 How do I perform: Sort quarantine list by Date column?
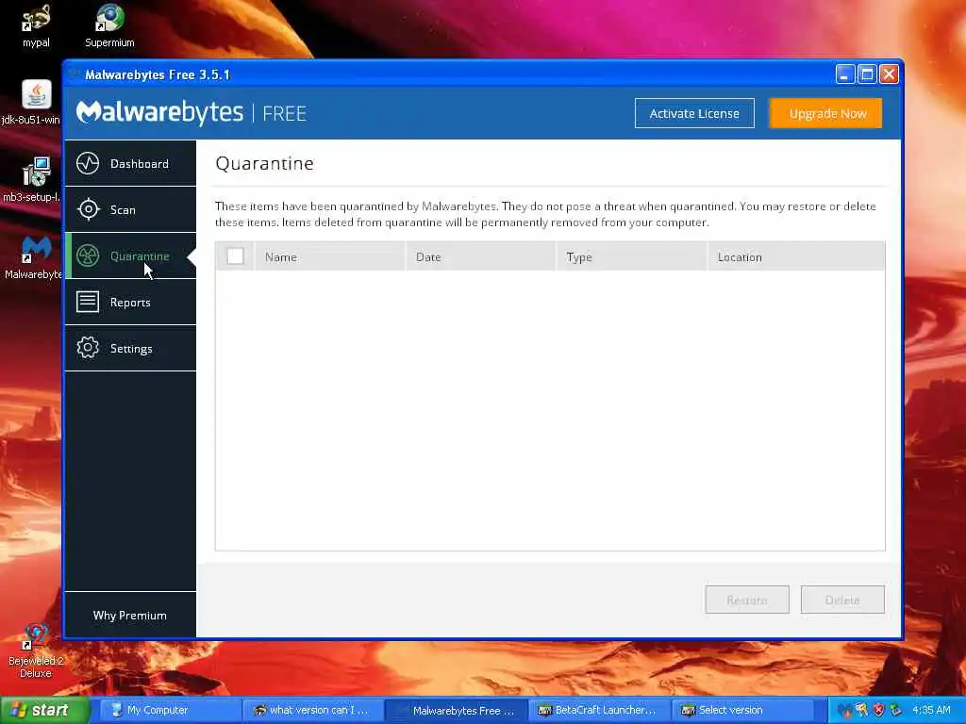click(480, 256)
